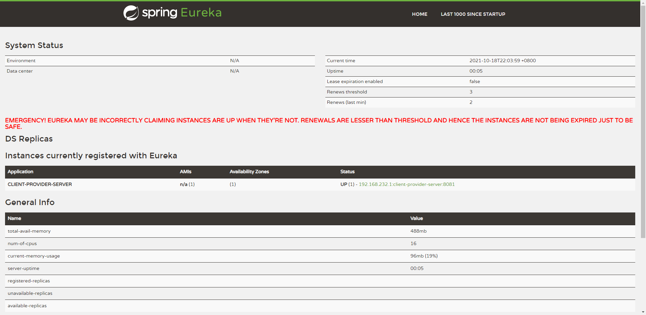The width and height of the screenshot is (646, 315).
Task: Click the Application column header
Action: 21,171
